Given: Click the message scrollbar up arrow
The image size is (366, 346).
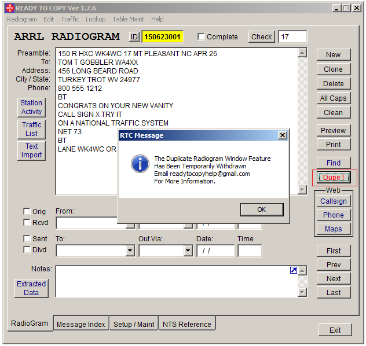Looking at the screenshot, I should [x=302, y=53].
